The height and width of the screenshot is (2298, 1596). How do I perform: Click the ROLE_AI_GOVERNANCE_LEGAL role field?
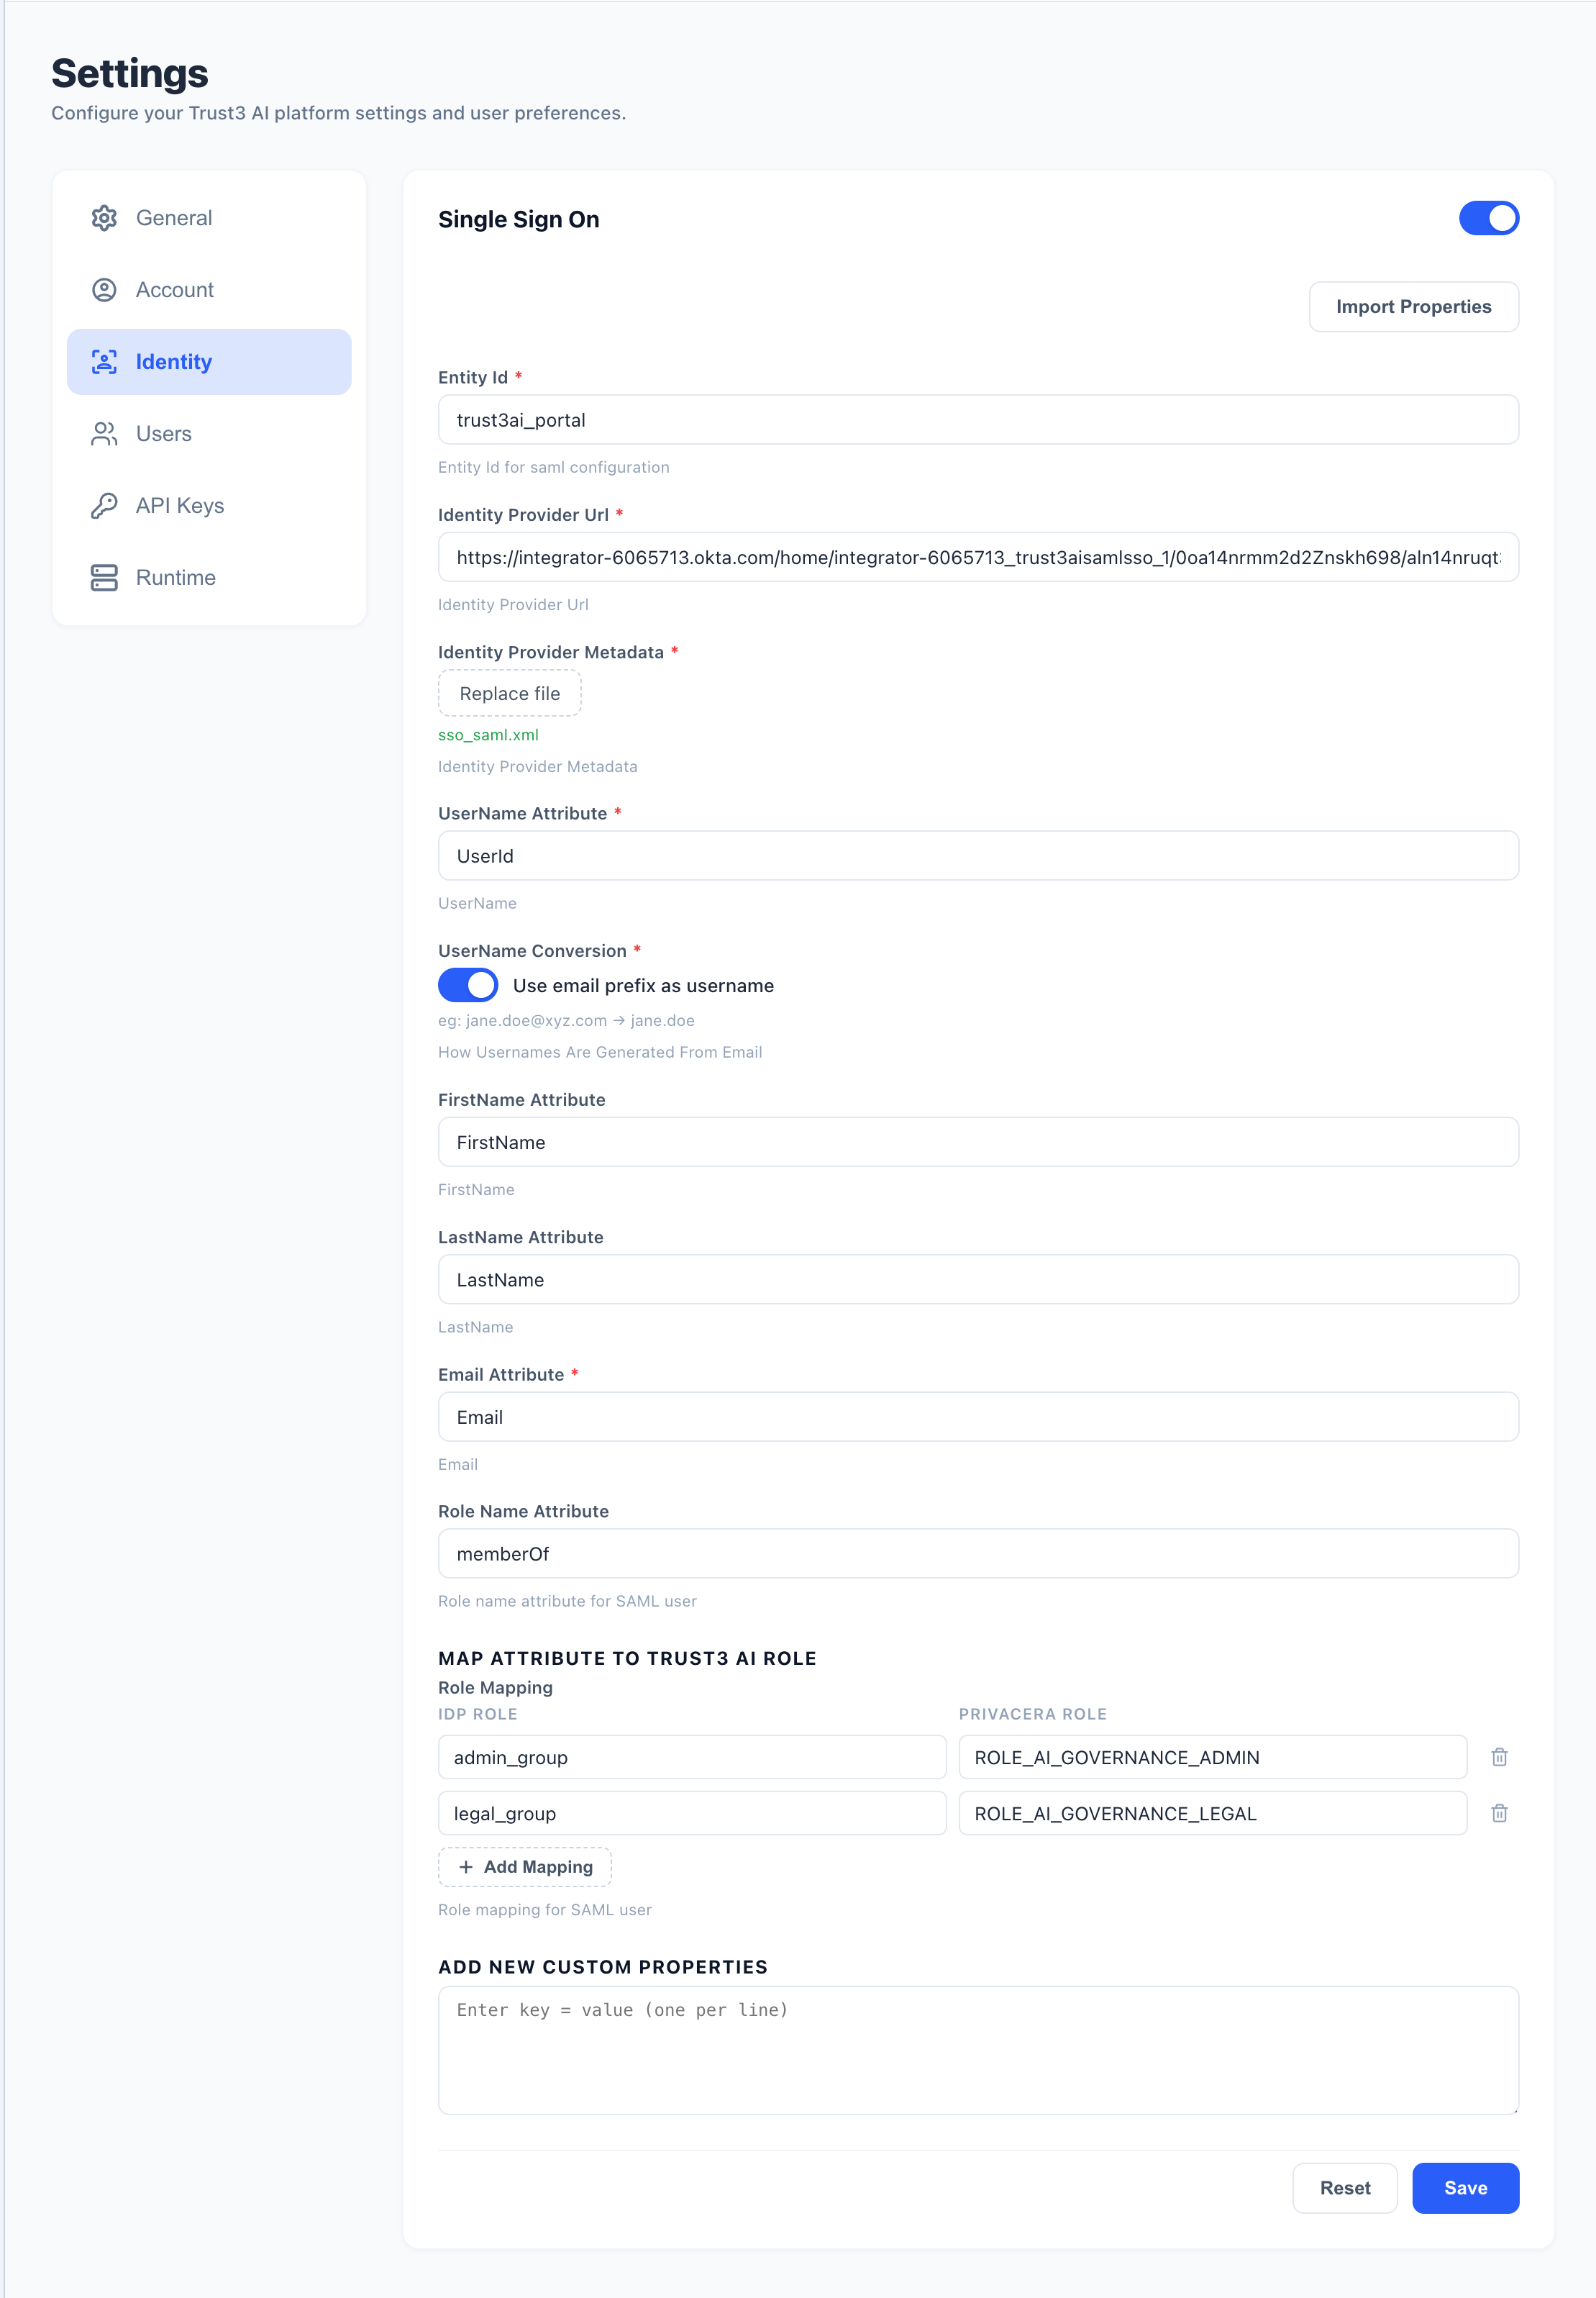1212,1814
